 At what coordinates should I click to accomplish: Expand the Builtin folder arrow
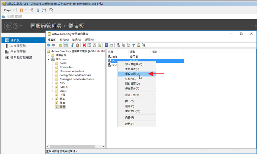53,63
